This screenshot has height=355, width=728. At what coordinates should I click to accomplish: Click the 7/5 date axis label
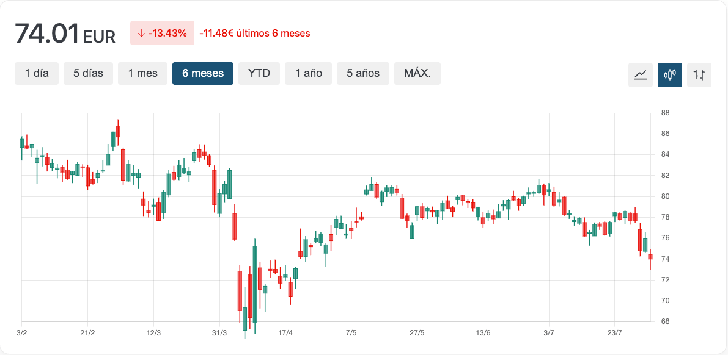351,333
